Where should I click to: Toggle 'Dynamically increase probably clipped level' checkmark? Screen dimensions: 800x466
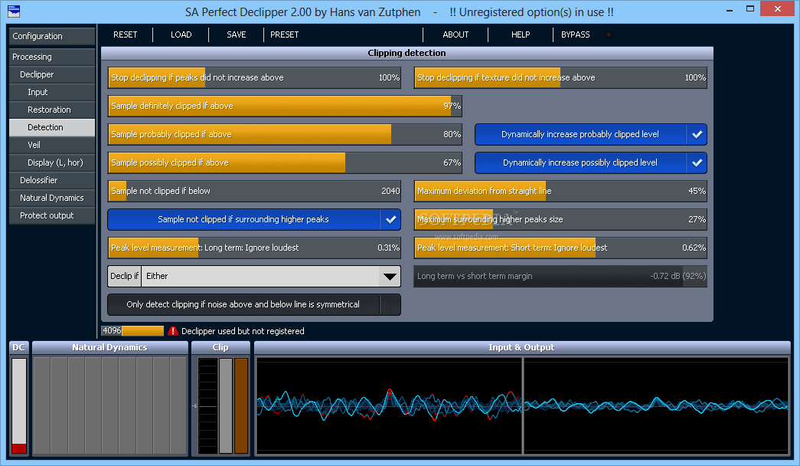[697, 134]
